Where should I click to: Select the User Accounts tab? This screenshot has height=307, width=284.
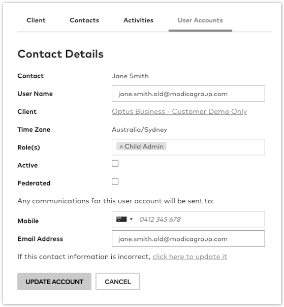200,20
